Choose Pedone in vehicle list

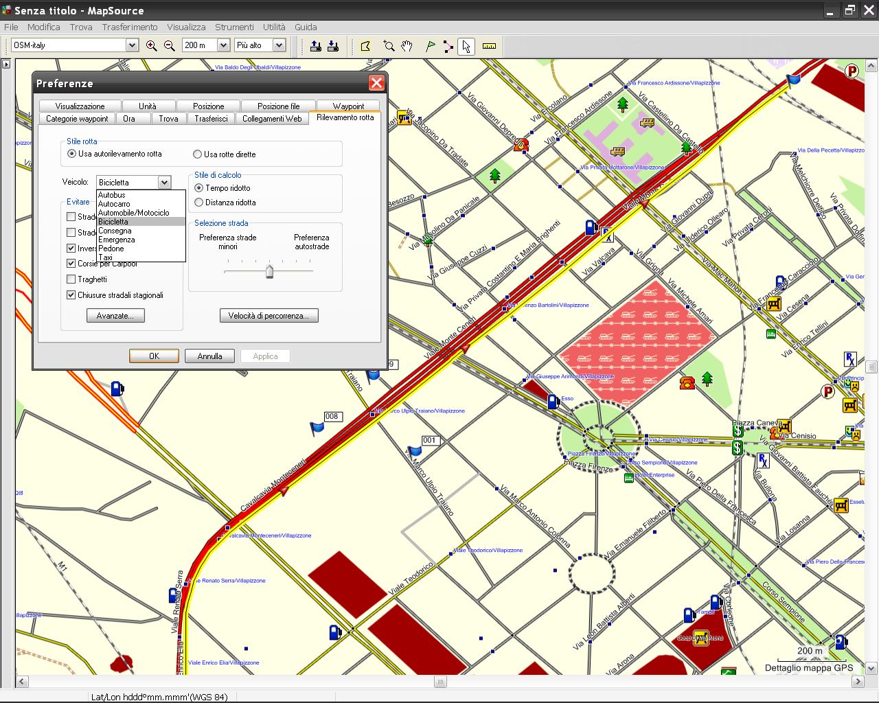pyautogui.click(x=141, y=249)
